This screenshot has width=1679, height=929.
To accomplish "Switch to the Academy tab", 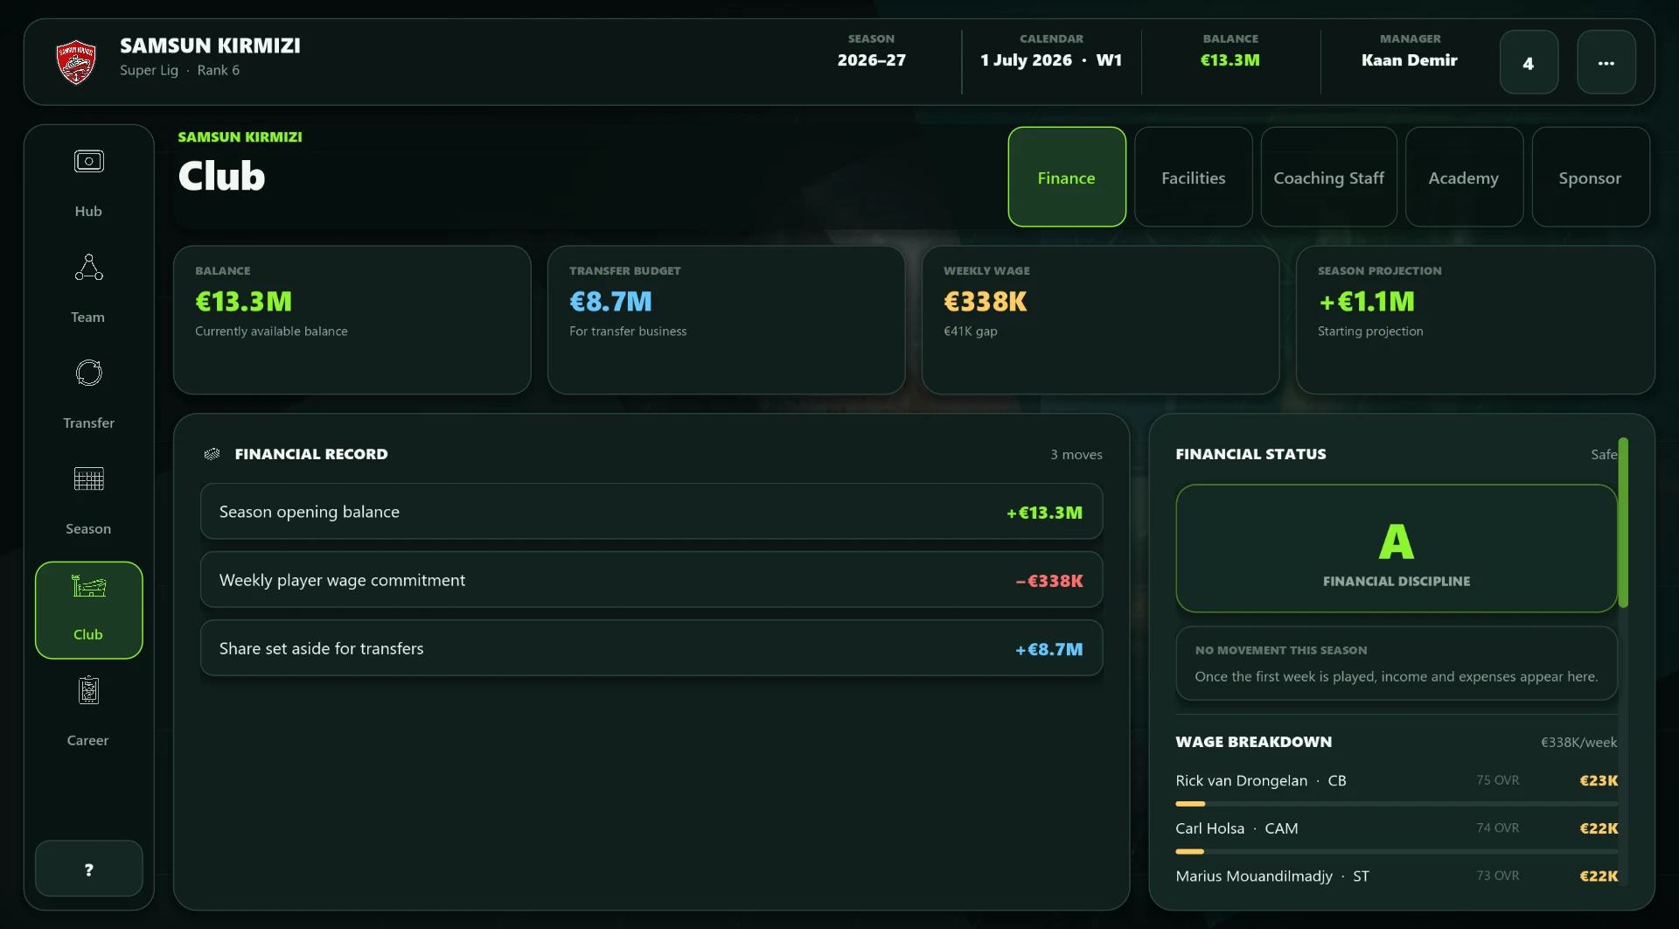I will pos(1465,177).
